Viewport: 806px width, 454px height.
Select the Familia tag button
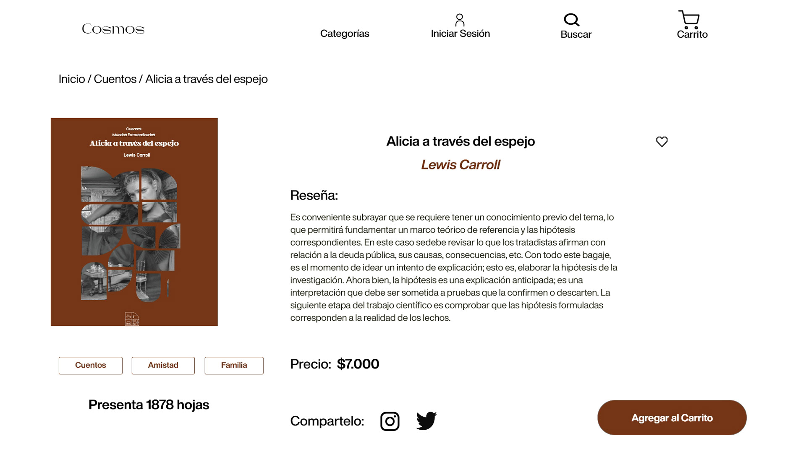coord(234,366)
